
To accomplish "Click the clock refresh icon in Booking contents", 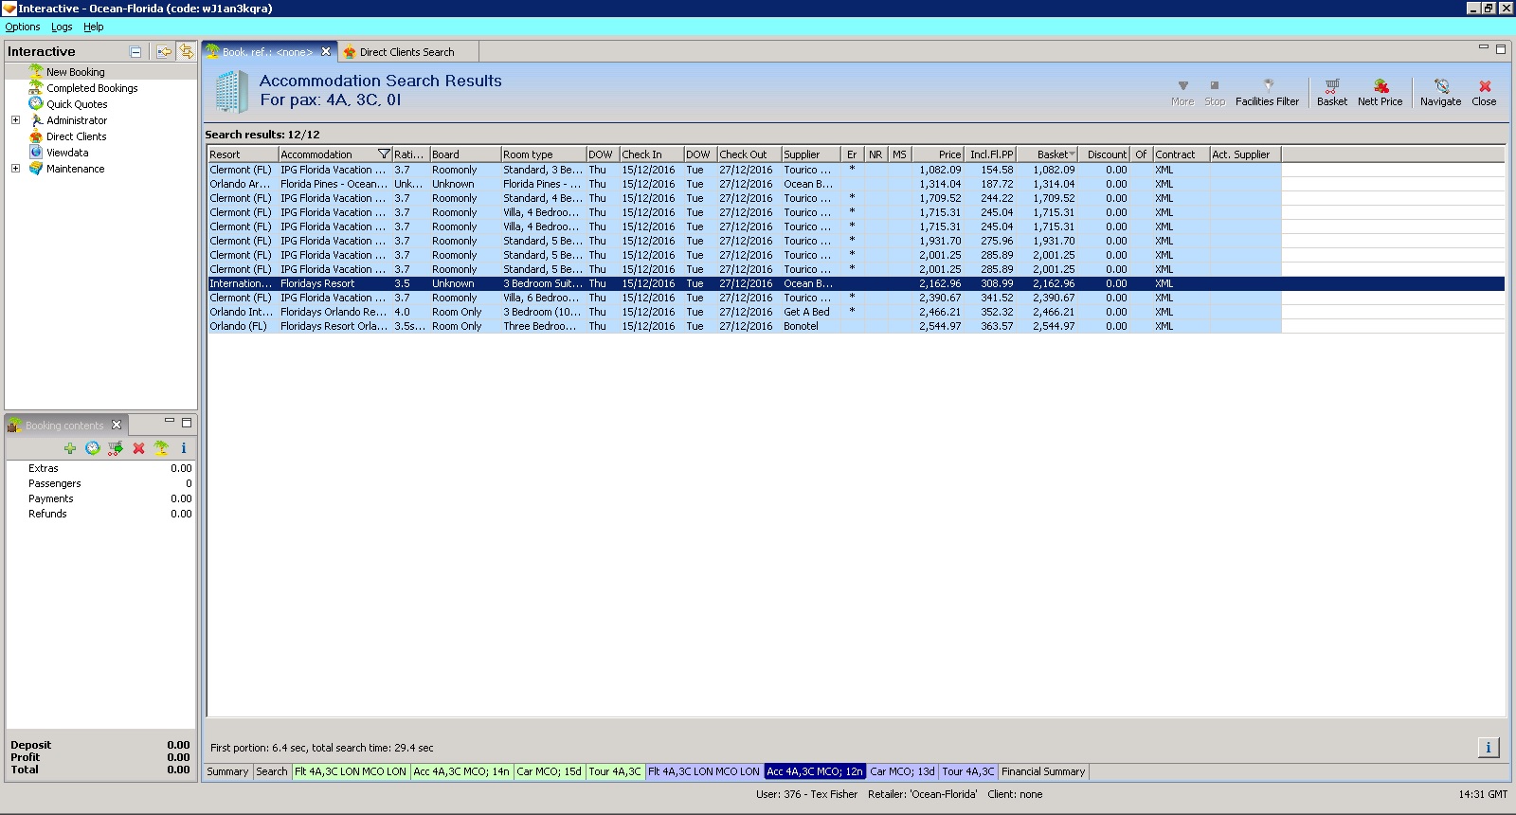I will pyautogui.click(x=93, y=448).
